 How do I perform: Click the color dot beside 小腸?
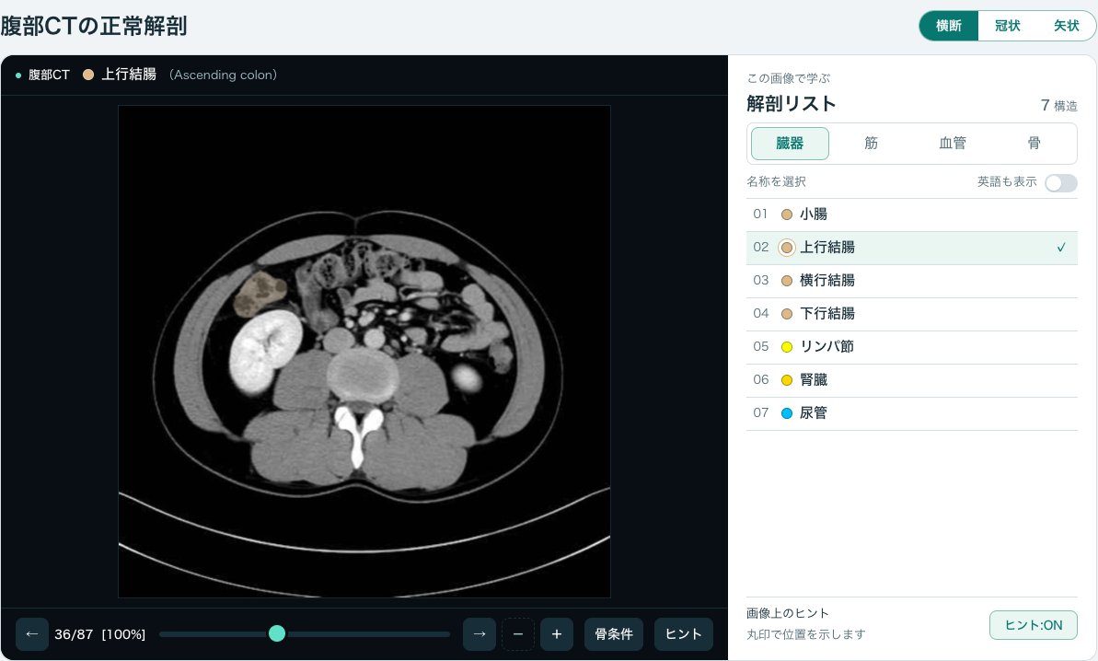(786, 215)
